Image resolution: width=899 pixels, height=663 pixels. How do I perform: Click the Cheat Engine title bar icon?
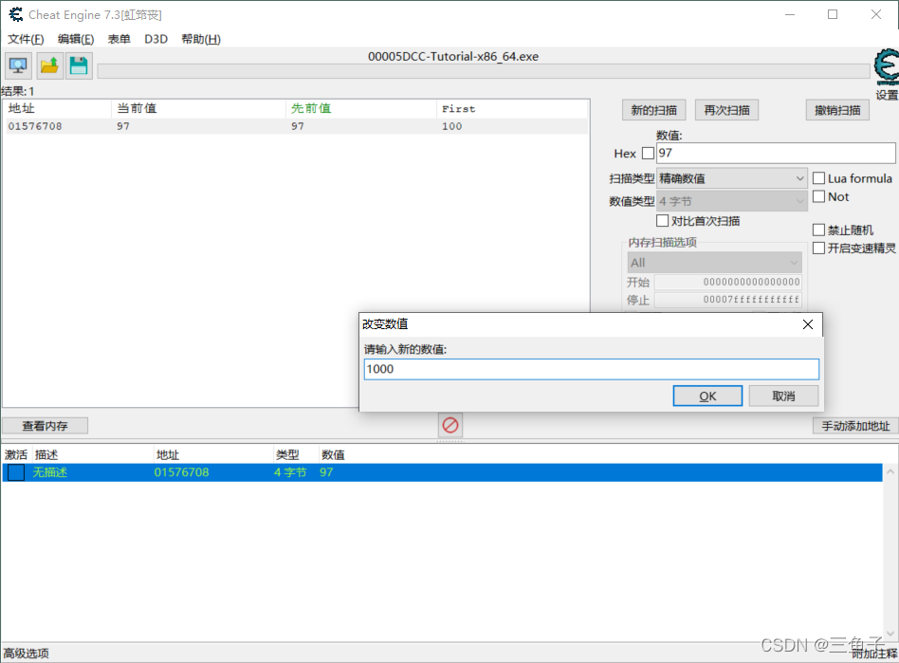[x=15, y=14]
